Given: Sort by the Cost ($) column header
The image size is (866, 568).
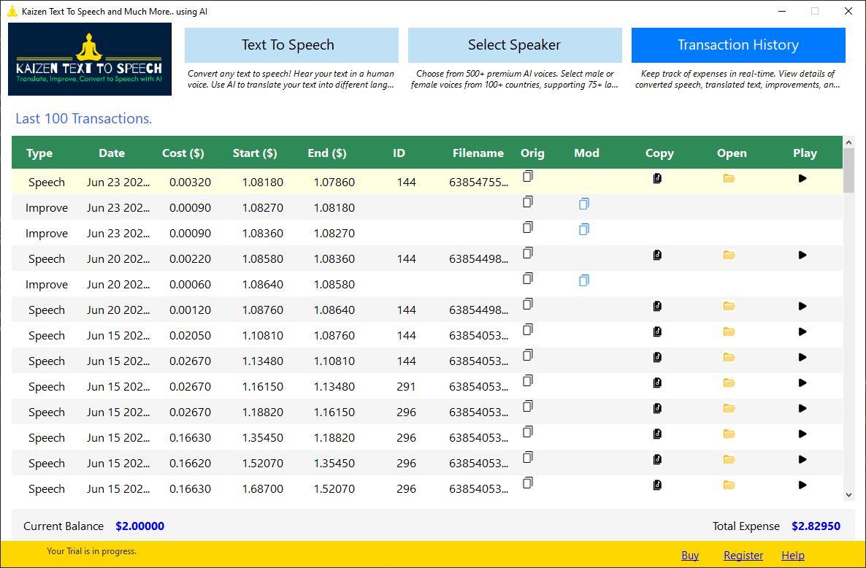Looking at the screenshot, I should coord(183,153).
